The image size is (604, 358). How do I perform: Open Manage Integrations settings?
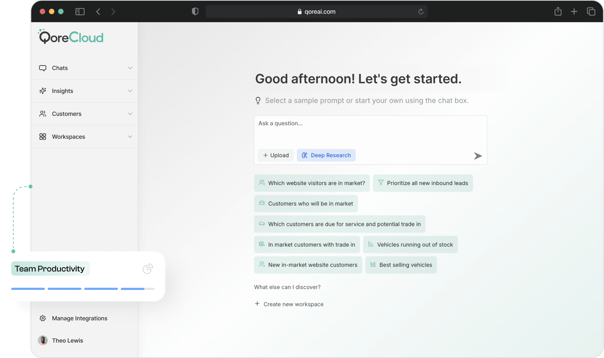point(79,318)
